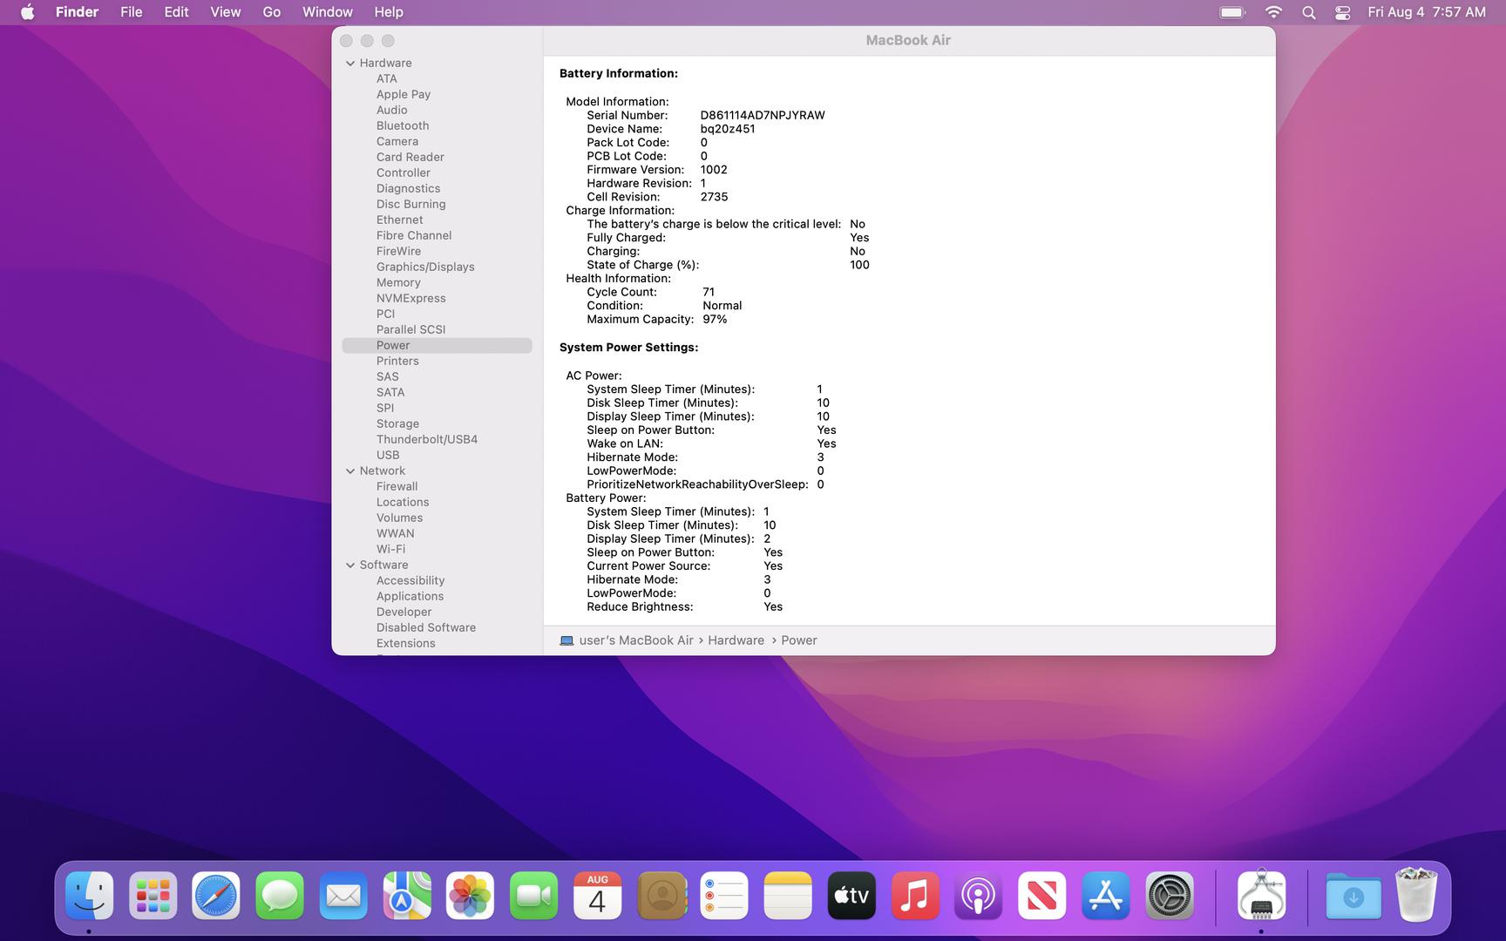Image resolution: width=1506 pixels, height=941 pixels.
Task: Click the Cycle Count value 71
Action: (x=709, y=292)
